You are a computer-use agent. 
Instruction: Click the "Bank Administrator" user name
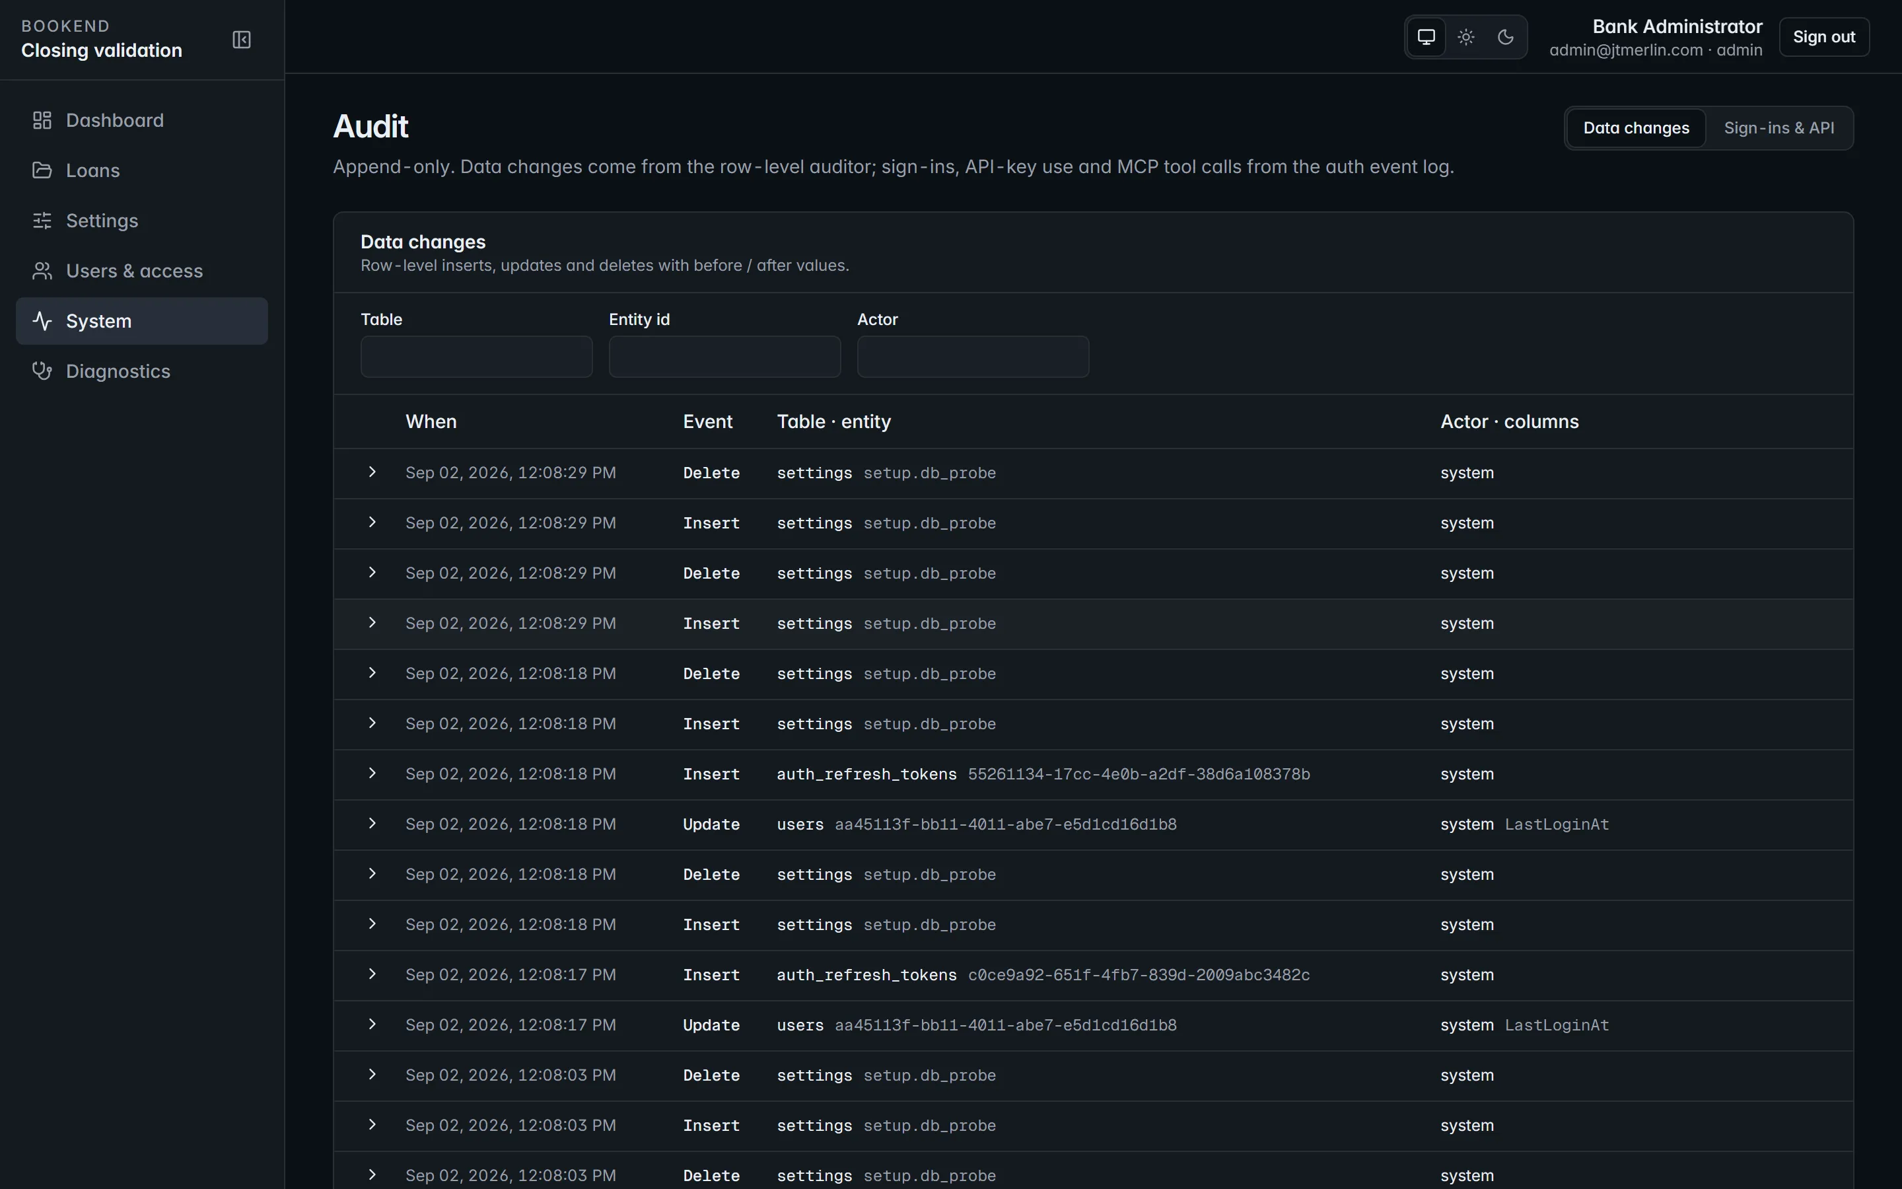pyautogui.click(x=1677, y=26)
